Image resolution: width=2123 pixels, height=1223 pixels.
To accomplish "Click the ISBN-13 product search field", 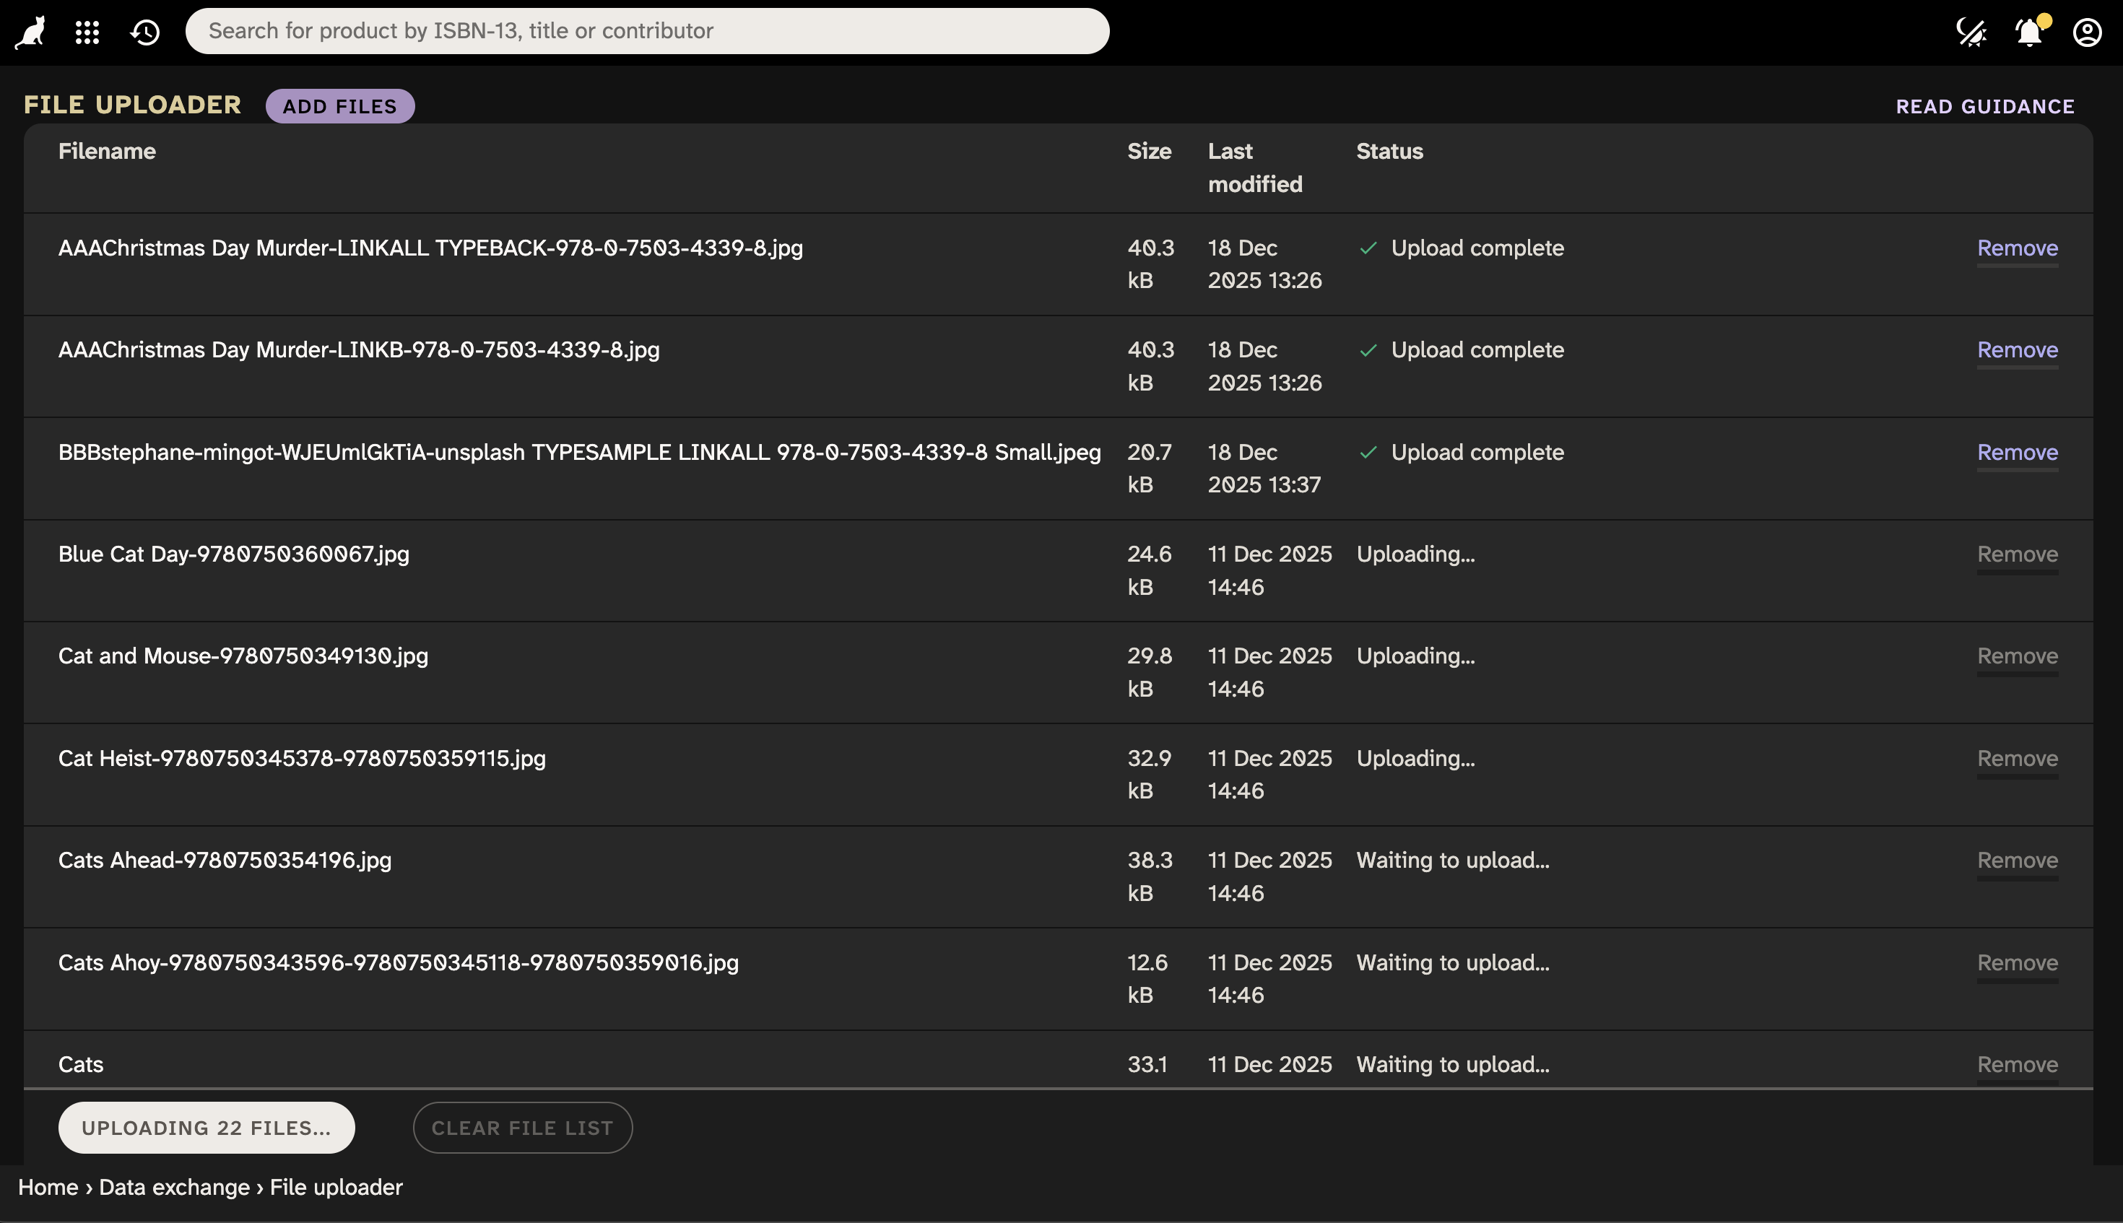I will pos(648,30).
